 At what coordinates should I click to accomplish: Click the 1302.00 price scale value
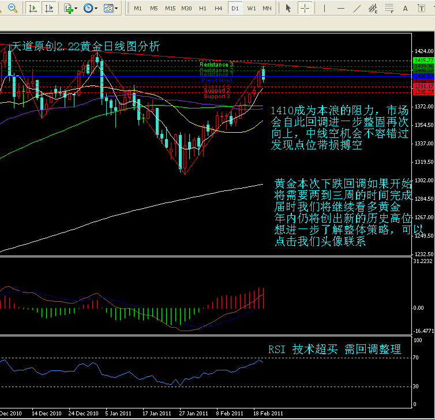click(424, 181)
